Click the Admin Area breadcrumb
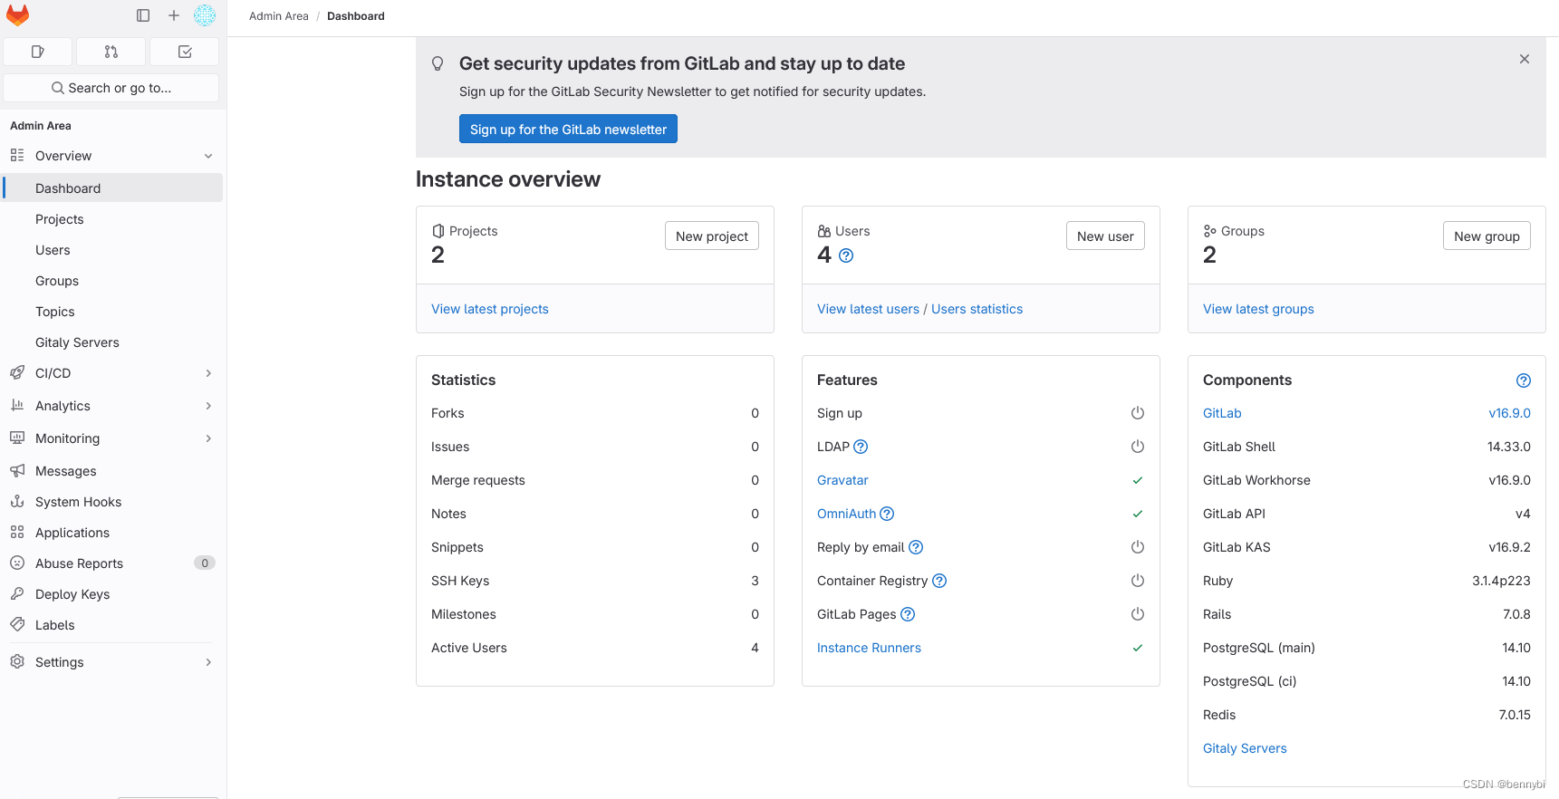This screenshot has width=1559, height=799. pos(278,16)
